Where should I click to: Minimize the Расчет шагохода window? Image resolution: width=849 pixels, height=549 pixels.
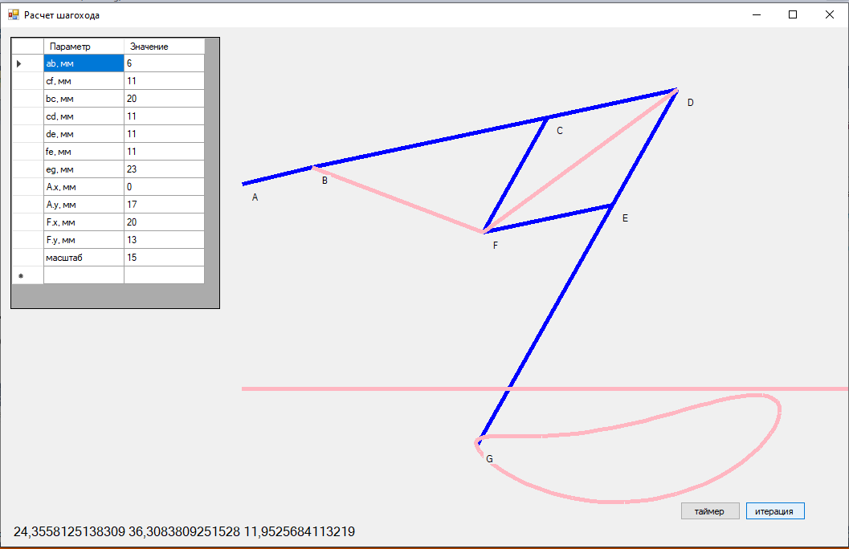click(757, 14)
